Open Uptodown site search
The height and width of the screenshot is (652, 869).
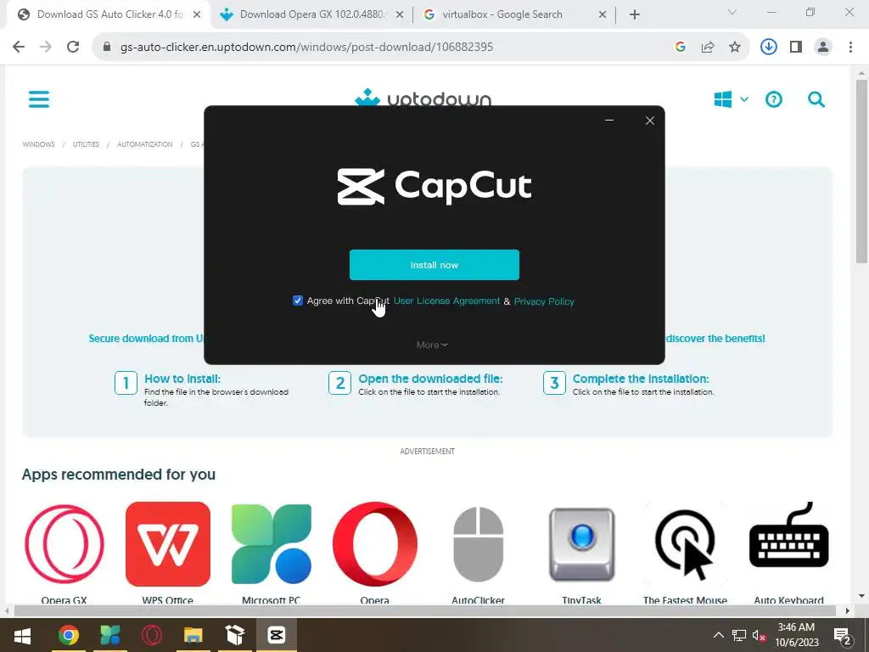[816, 99]
